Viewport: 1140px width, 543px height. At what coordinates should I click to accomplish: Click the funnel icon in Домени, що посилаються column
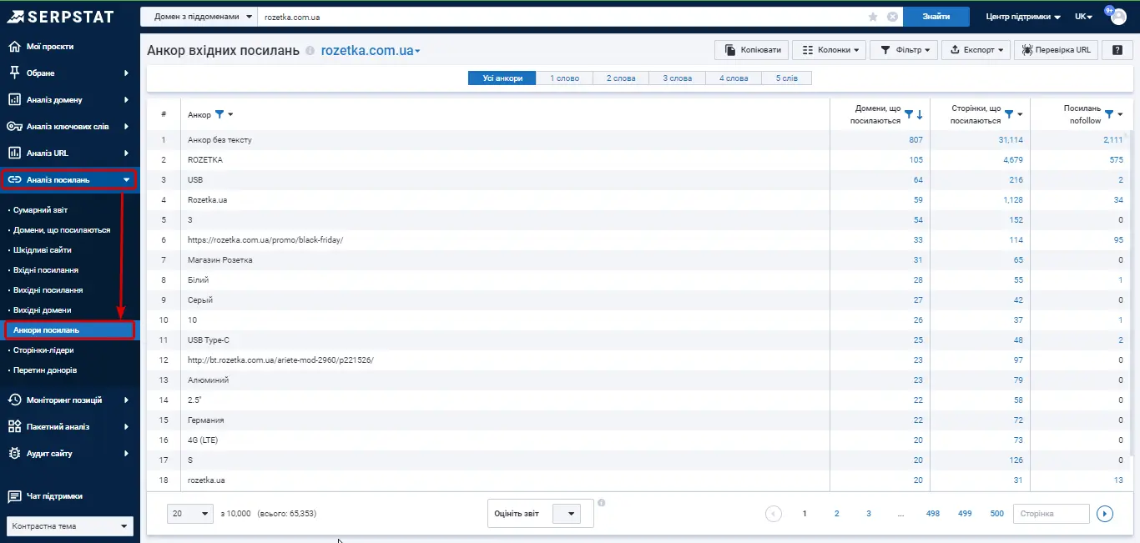coord(909,114)
